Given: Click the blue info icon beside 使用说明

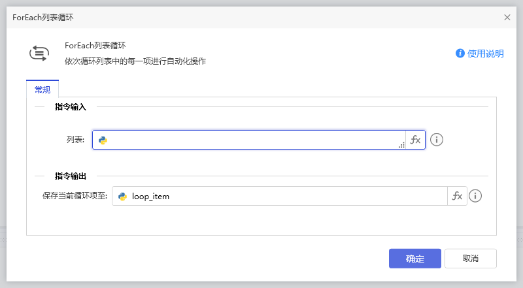Looking at the screenshot, I should click(460, 54).
